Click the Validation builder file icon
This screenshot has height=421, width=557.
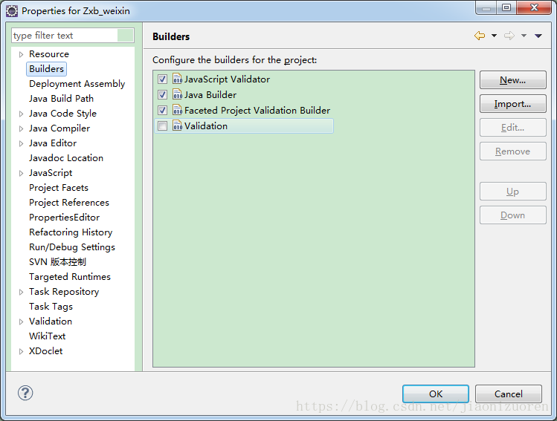pyautogui.click(x=177, y=125)
